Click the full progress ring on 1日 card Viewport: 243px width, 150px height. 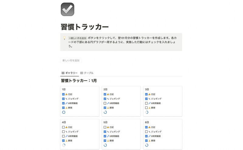coord(64,112)
